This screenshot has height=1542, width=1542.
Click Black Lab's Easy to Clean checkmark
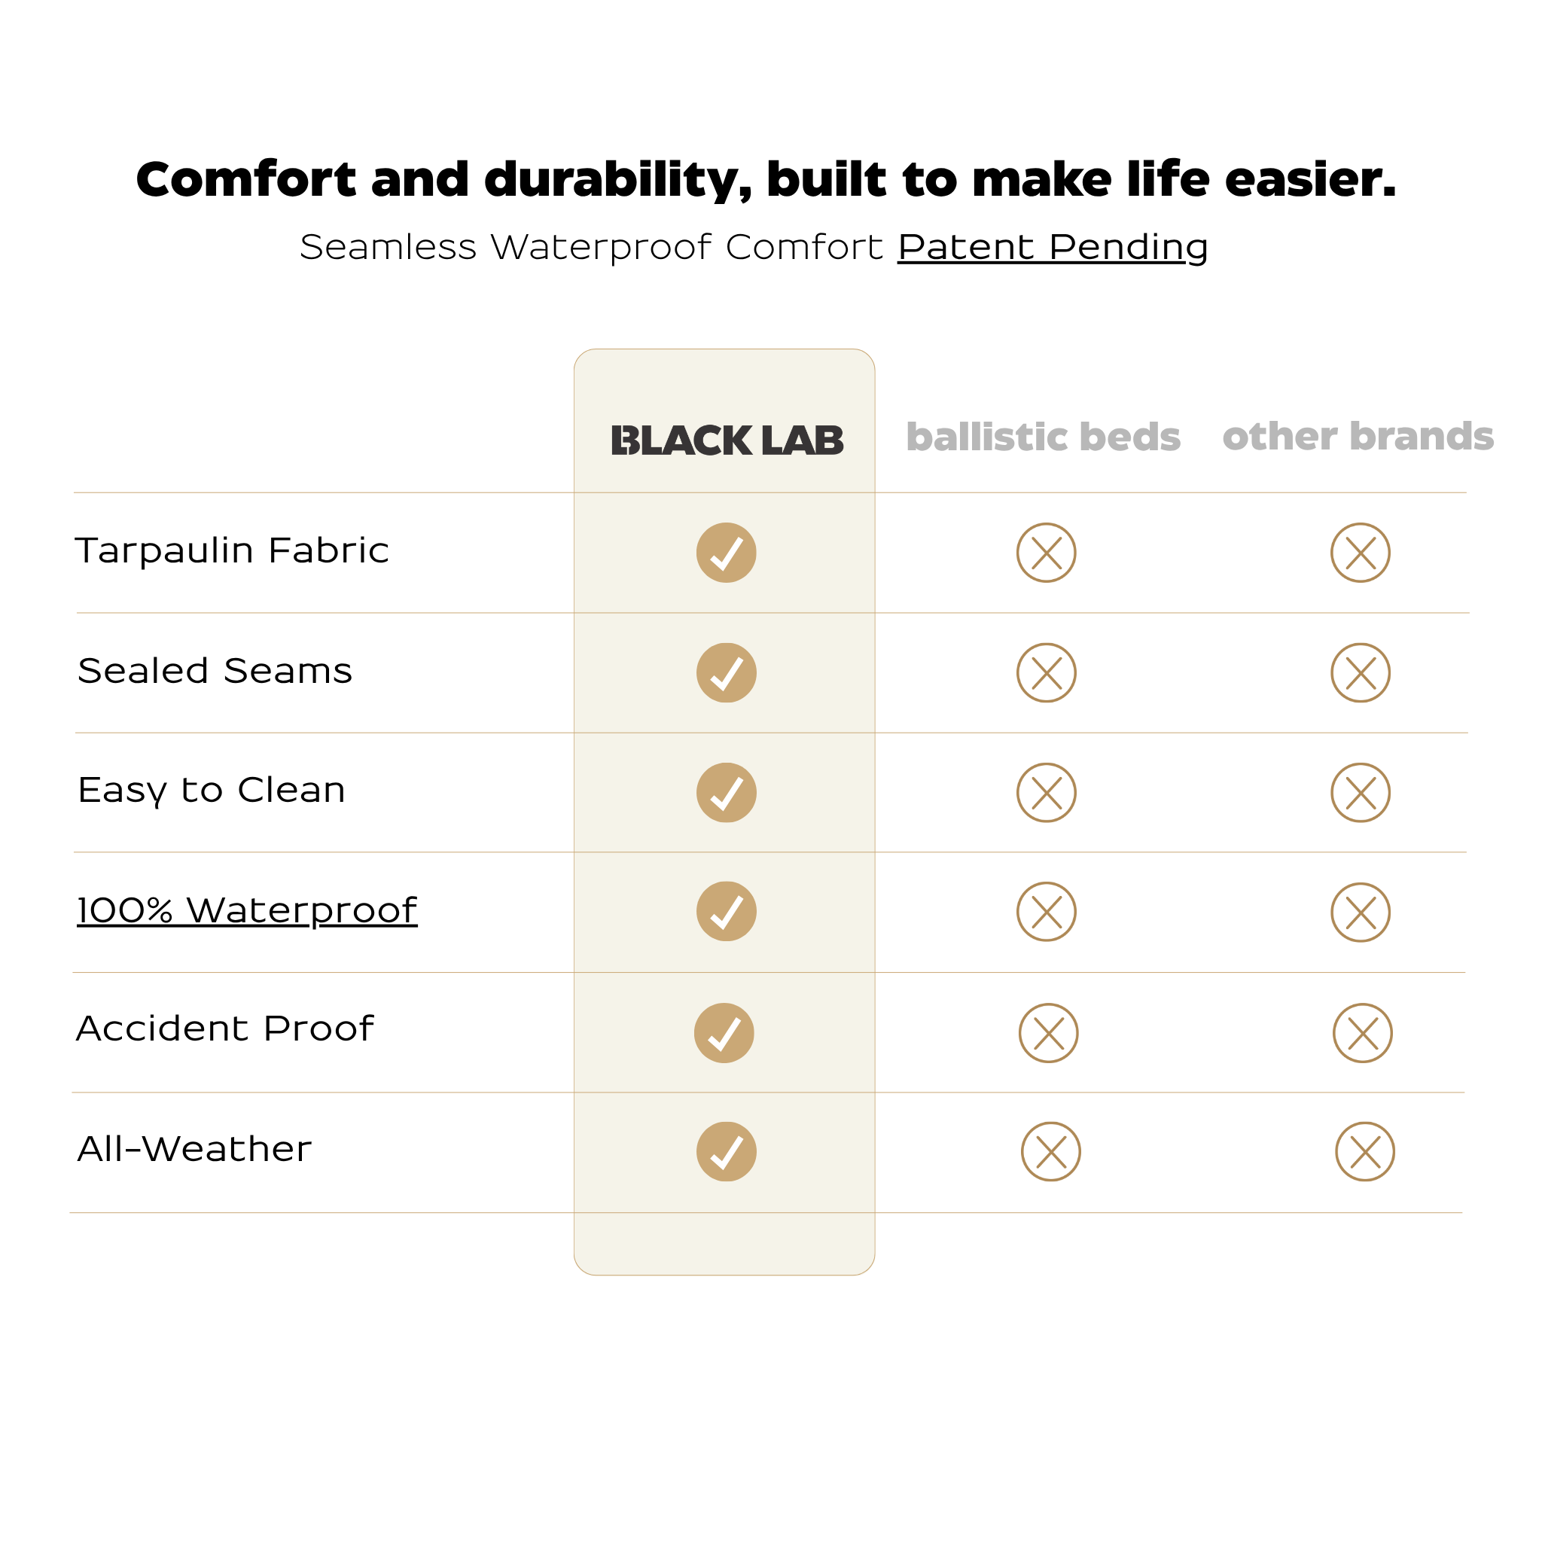pos(727,793)
